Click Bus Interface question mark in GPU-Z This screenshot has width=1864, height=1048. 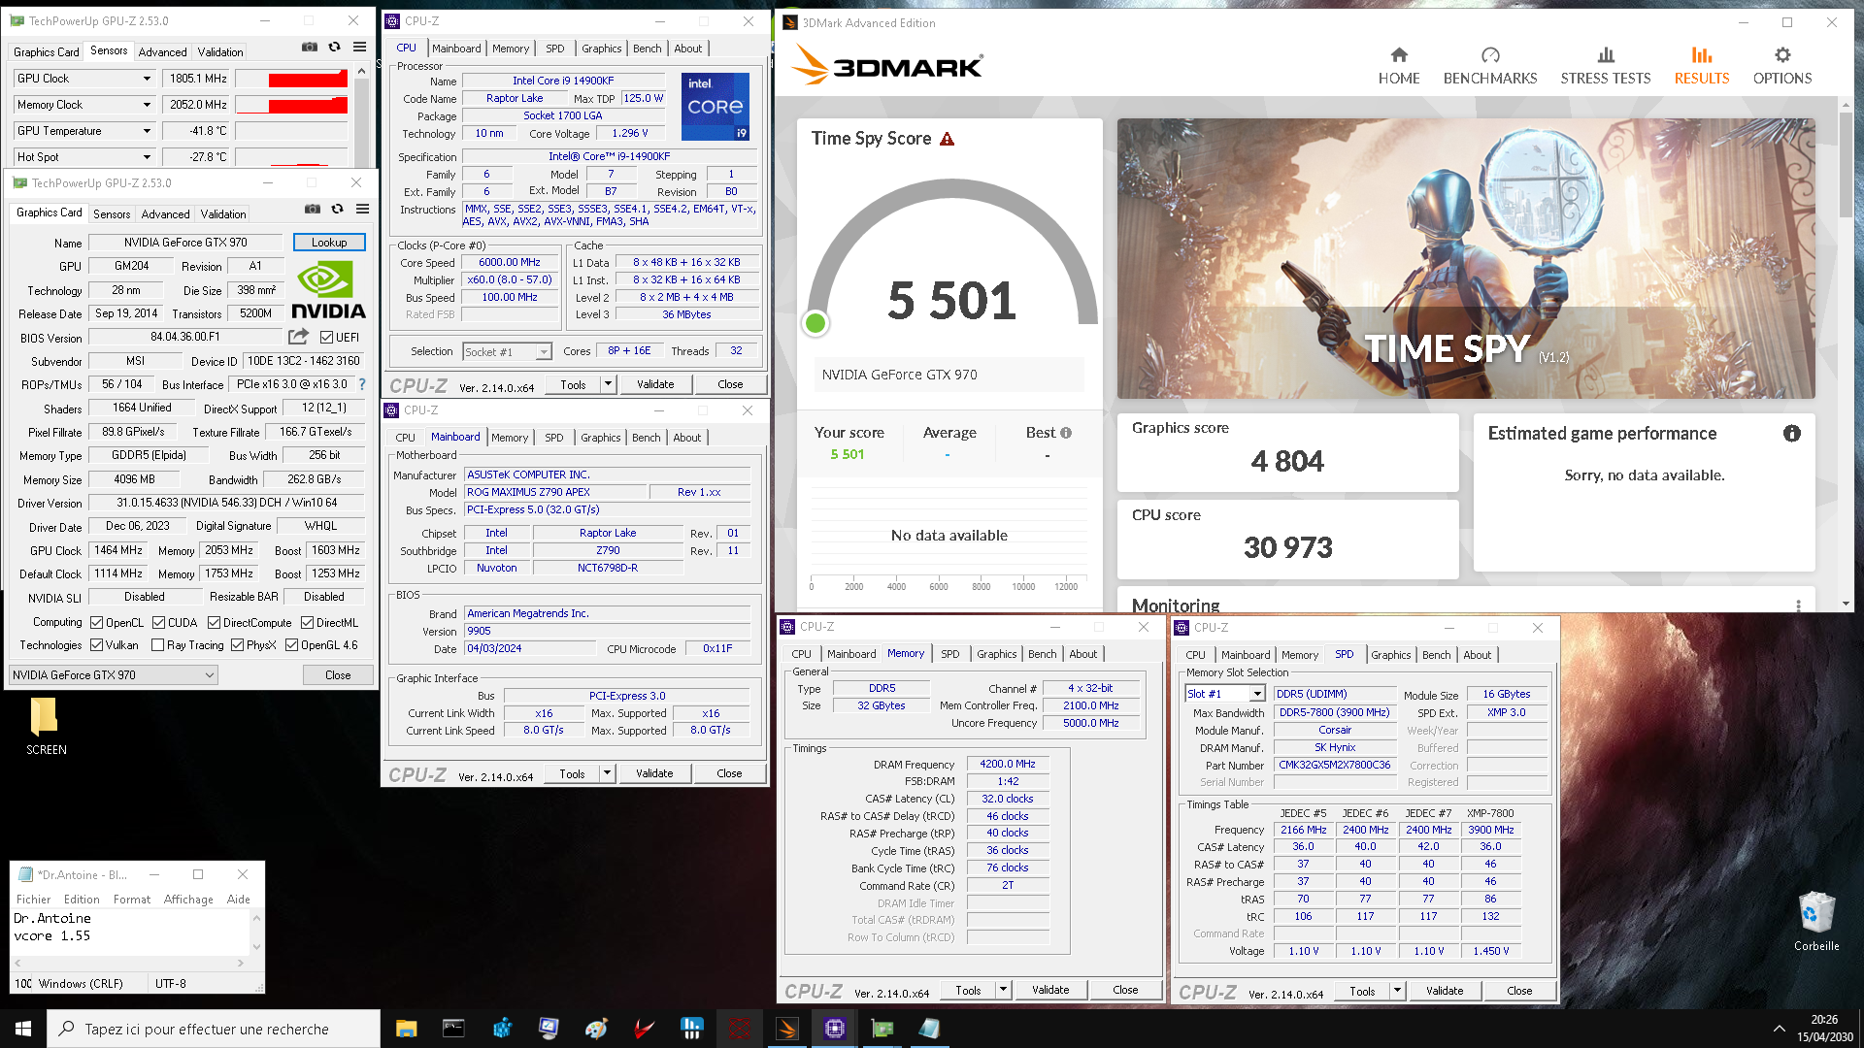pyautogui.click(x=362, y=384)
